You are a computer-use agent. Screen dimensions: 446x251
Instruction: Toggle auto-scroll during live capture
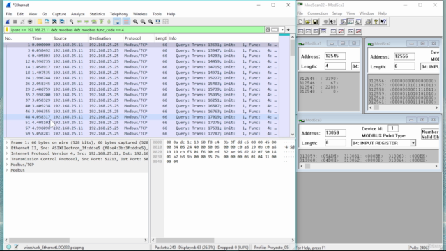(x=116, y=22)
